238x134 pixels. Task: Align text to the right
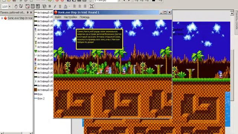pyautogui.click(x=85, y=6)
